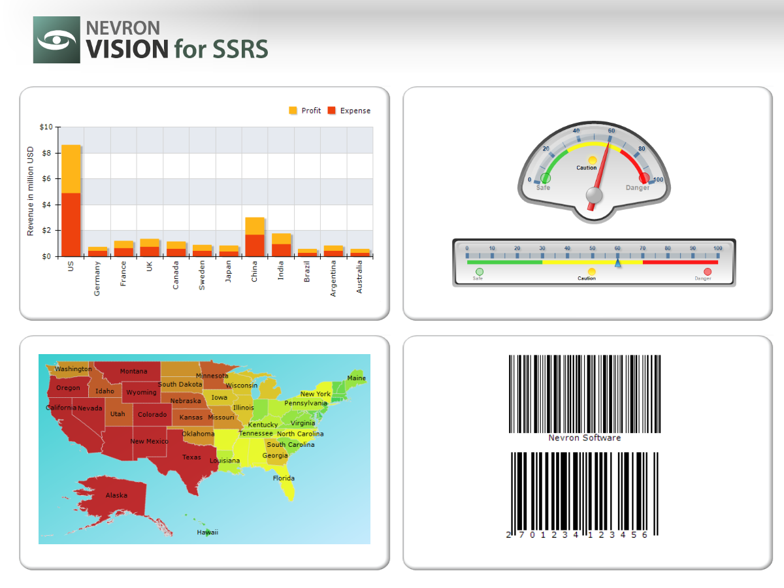
Task: Select Alaska on the US map
Action: (116, 495)
